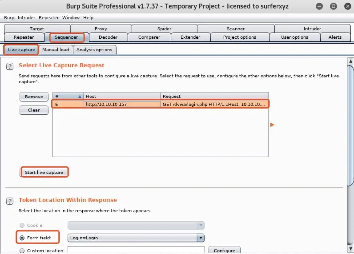
Task: Switch to the Spider tab
Action: tap(164, 29)
